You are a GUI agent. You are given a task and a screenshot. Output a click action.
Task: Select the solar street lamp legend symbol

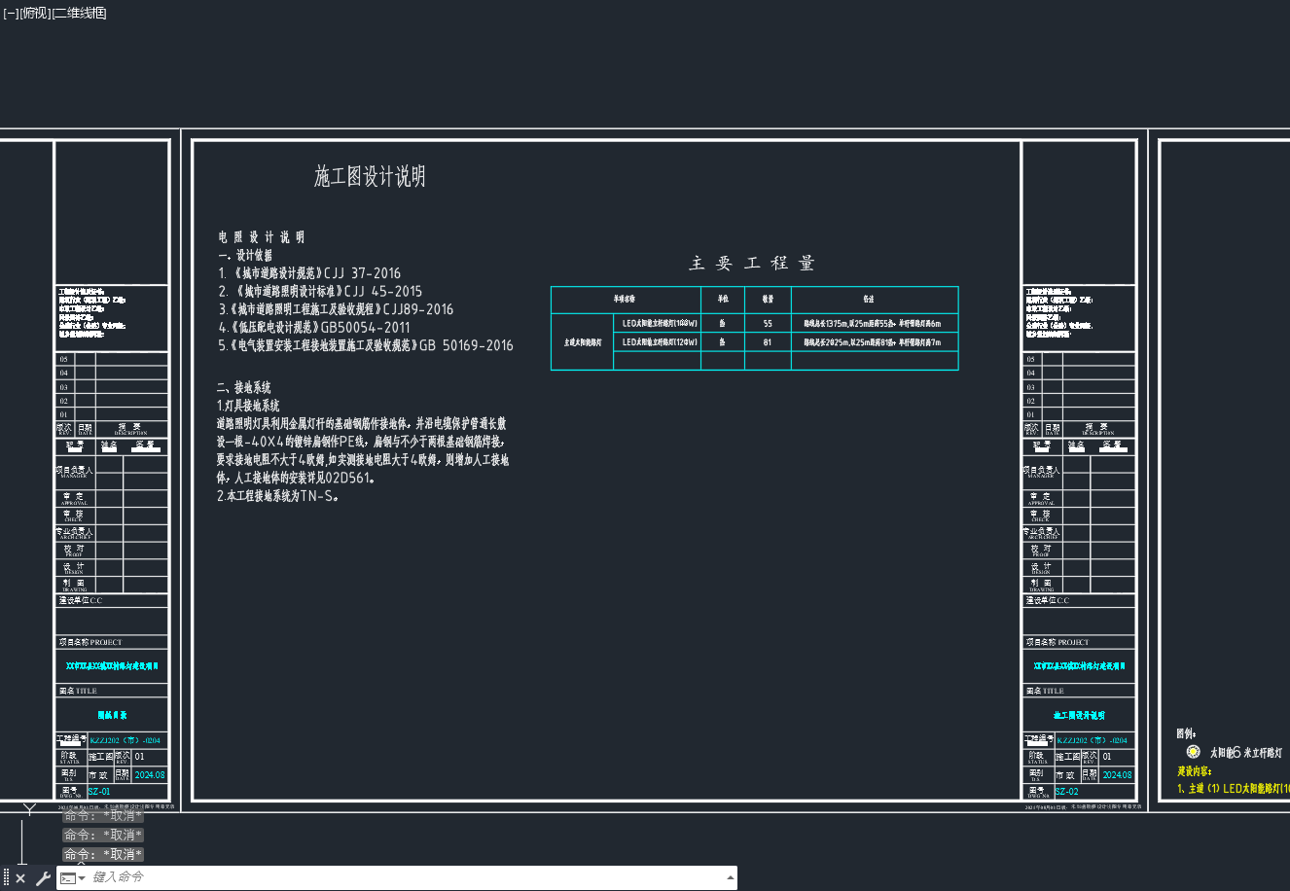click(x=1193, y=752)
